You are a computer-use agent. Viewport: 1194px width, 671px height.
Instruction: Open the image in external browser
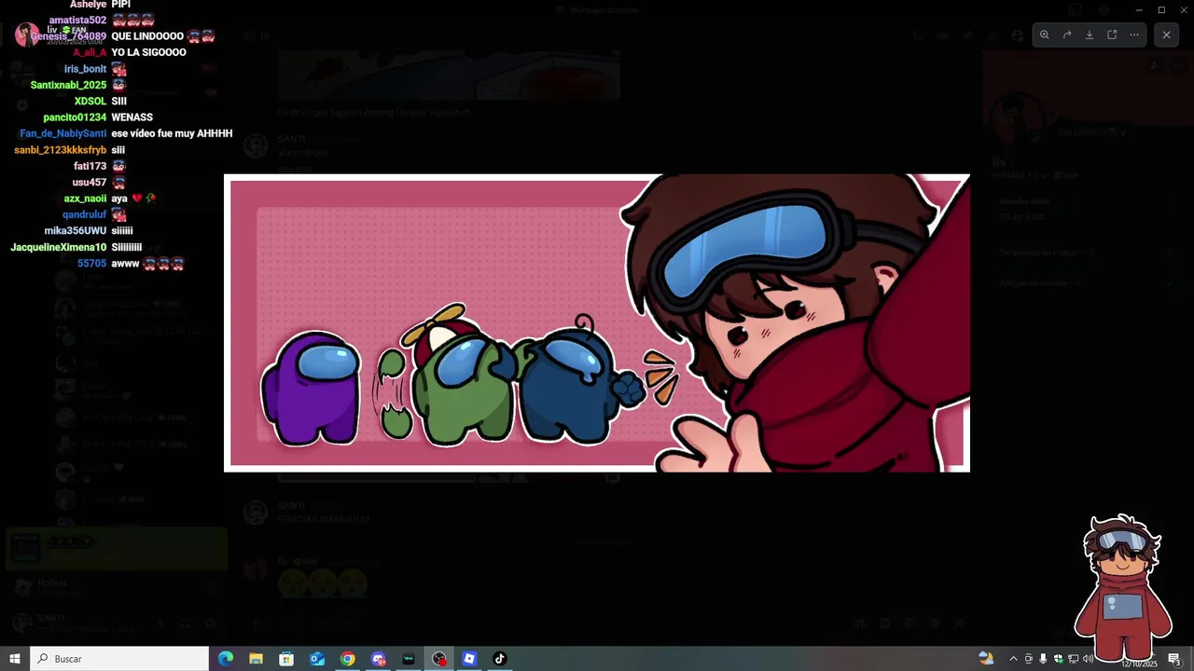point(1112,34)
